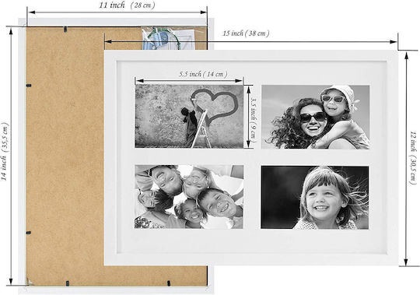Click the 15 inch (38 cm) dimension label

pos(246,33)
